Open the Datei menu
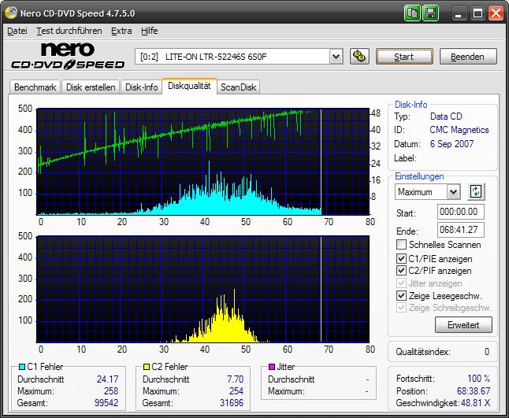509x418 pixels. pos(17,31)
